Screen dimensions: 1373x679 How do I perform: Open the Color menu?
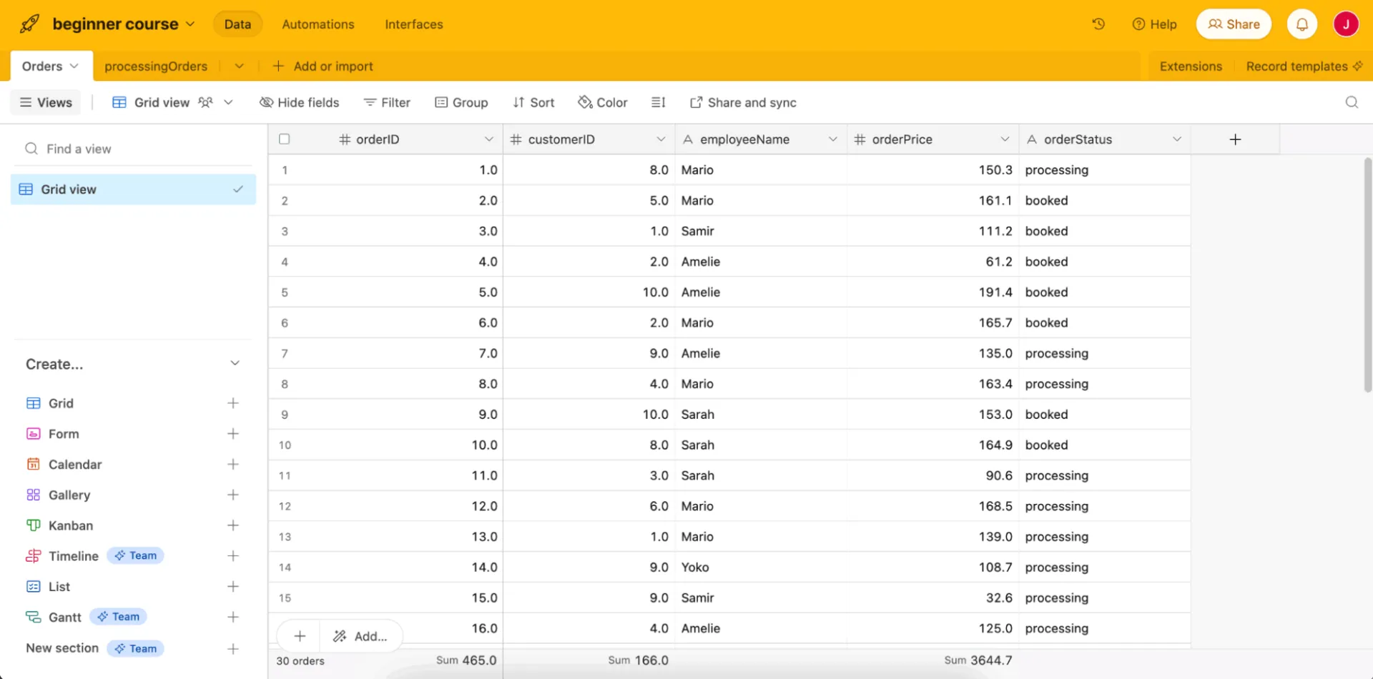click(x=603, y=102)
